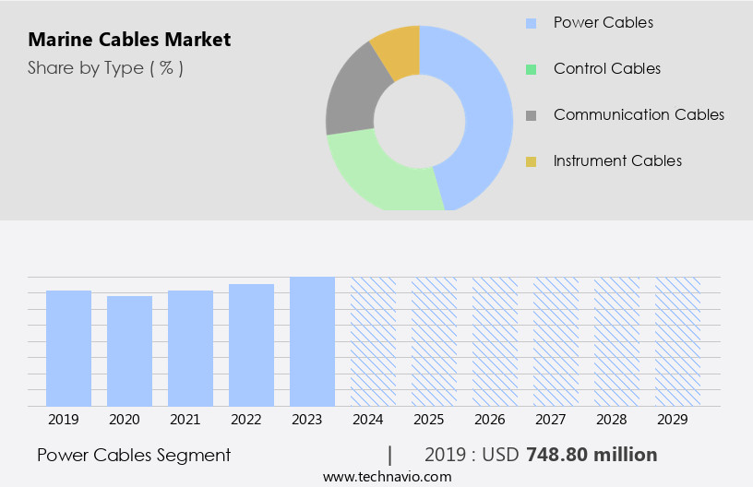The width and height of the screenshot is (753, 487).
Task: Click the yellow Instrument Cables legend swatch
Action: (531, 161)
